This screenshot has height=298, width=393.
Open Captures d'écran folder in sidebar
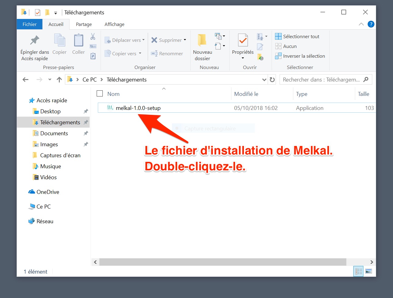60,155
